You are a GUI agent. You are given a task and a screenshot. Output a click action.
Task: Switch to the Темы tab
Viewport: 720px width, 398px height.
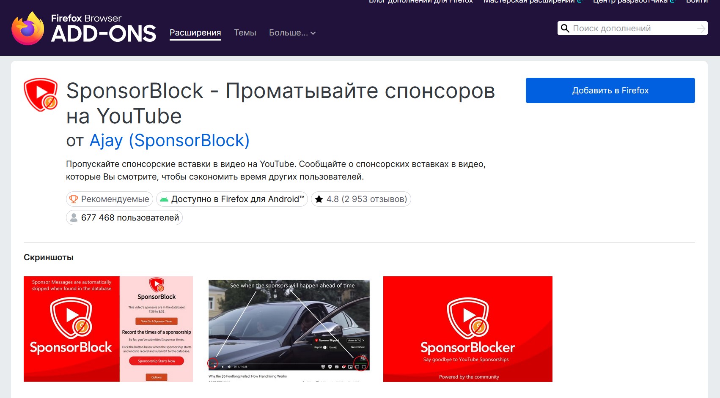click(245, 33)
